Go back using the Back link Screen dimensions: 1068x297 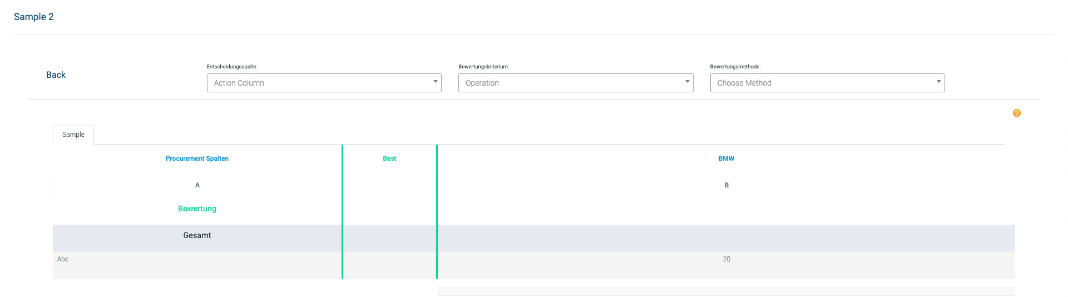56,75
